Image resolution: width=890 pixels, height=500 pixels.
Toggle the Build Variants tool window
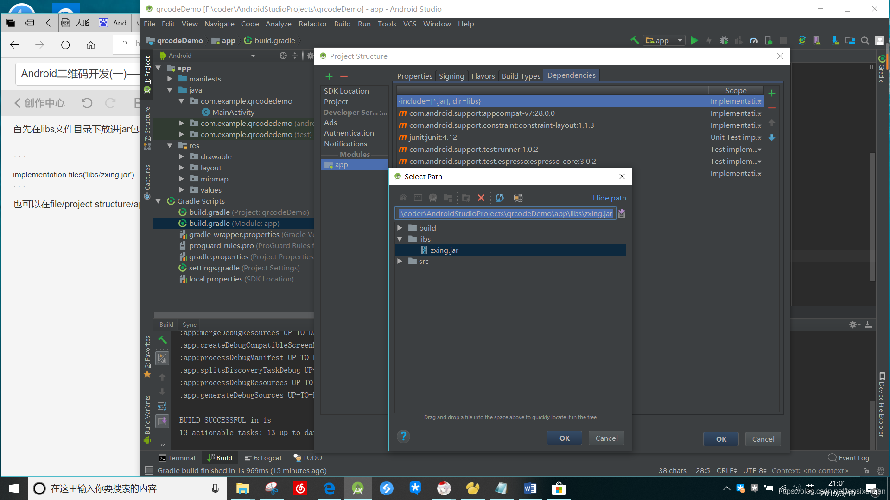[x=147, y=419]
